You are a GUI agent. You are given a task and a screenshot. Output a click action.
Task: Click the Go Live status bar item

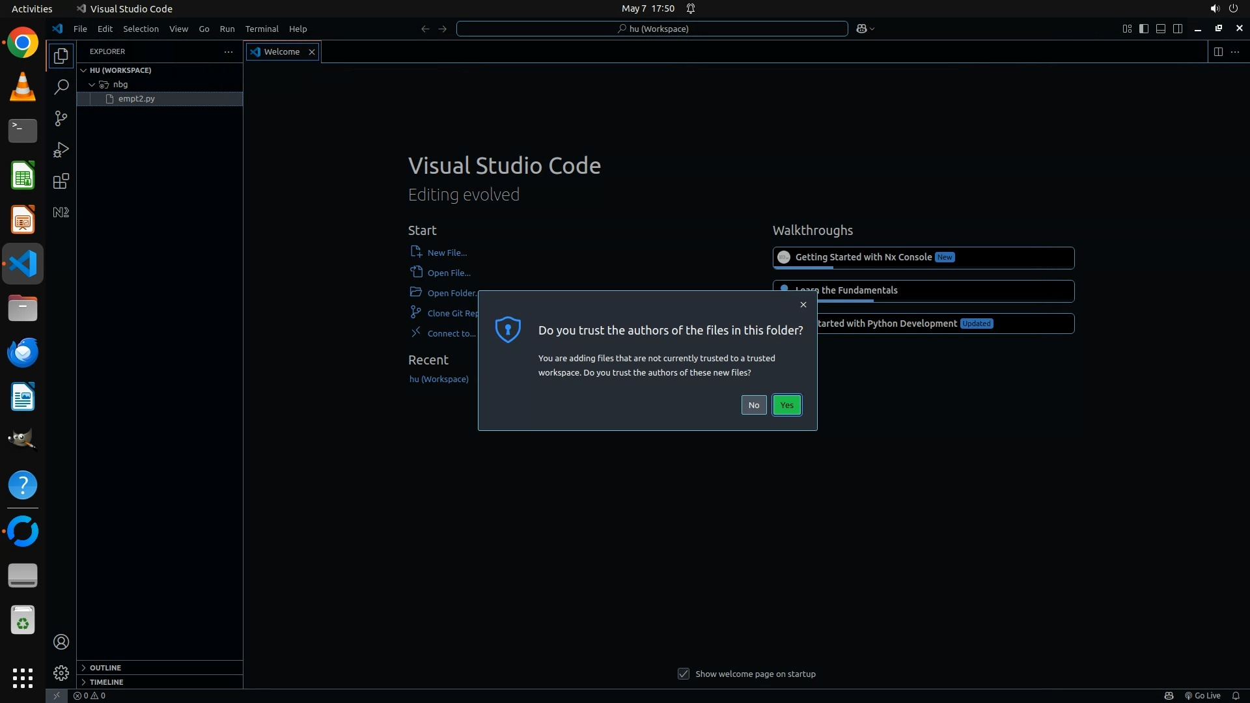(1202, 695)
